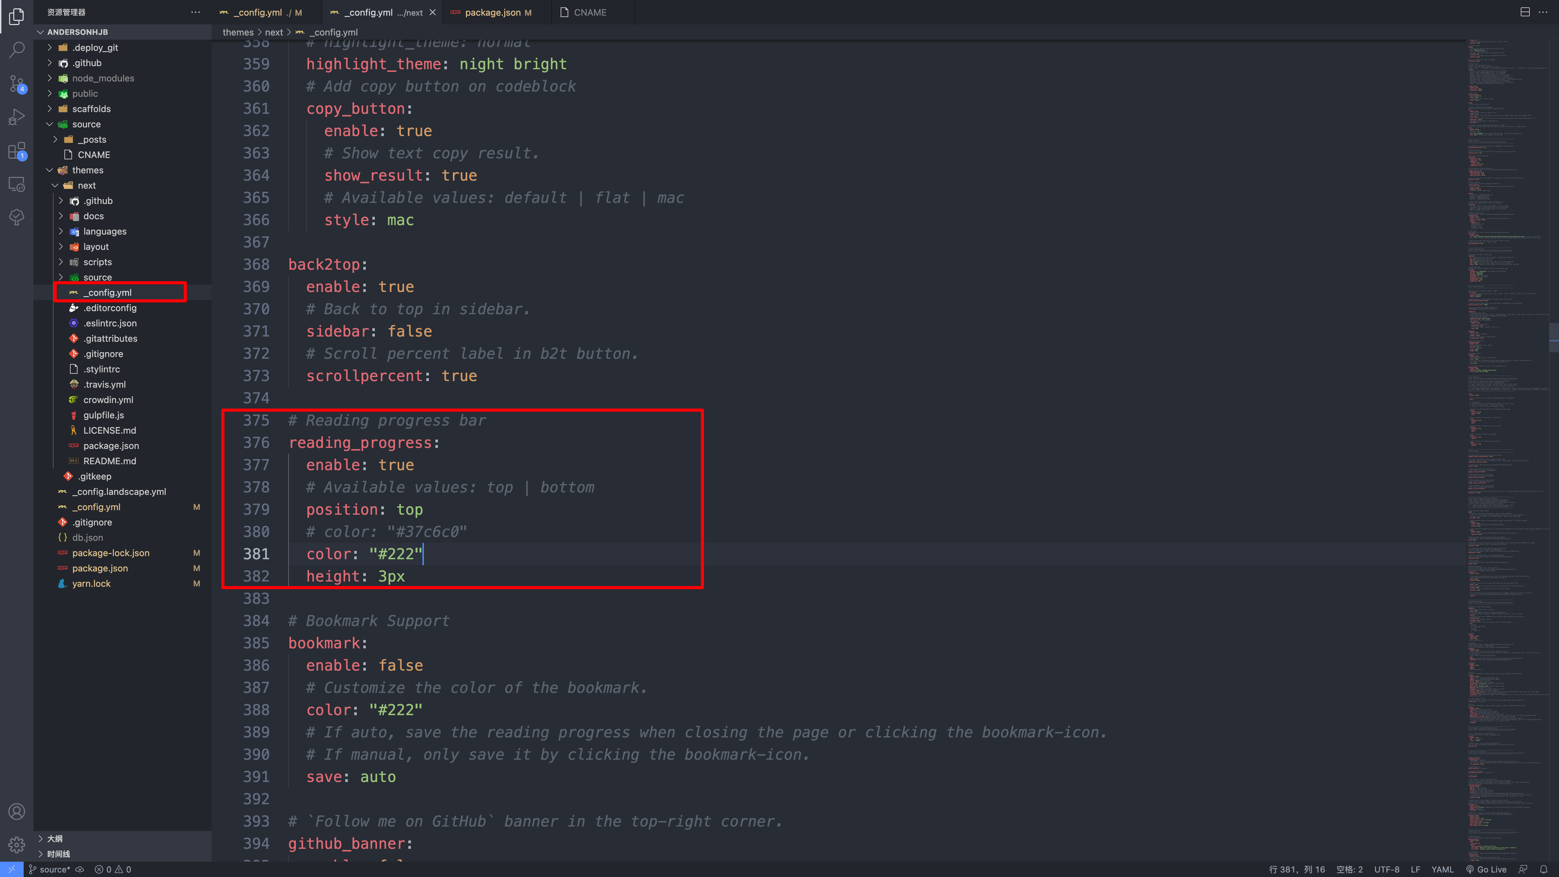1559x877 pixels.
Task: Open the Run and Debug view
Action: [17, 117]
